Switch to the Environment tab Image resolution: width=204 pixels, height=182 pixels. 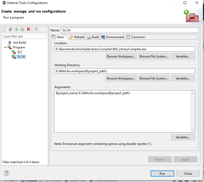pos(112,37)
